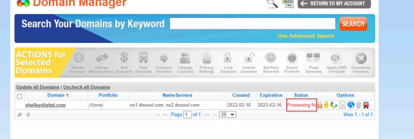Click the orange SEARCH button
Viewport: 414px width, 139px height.
(353, 24)
